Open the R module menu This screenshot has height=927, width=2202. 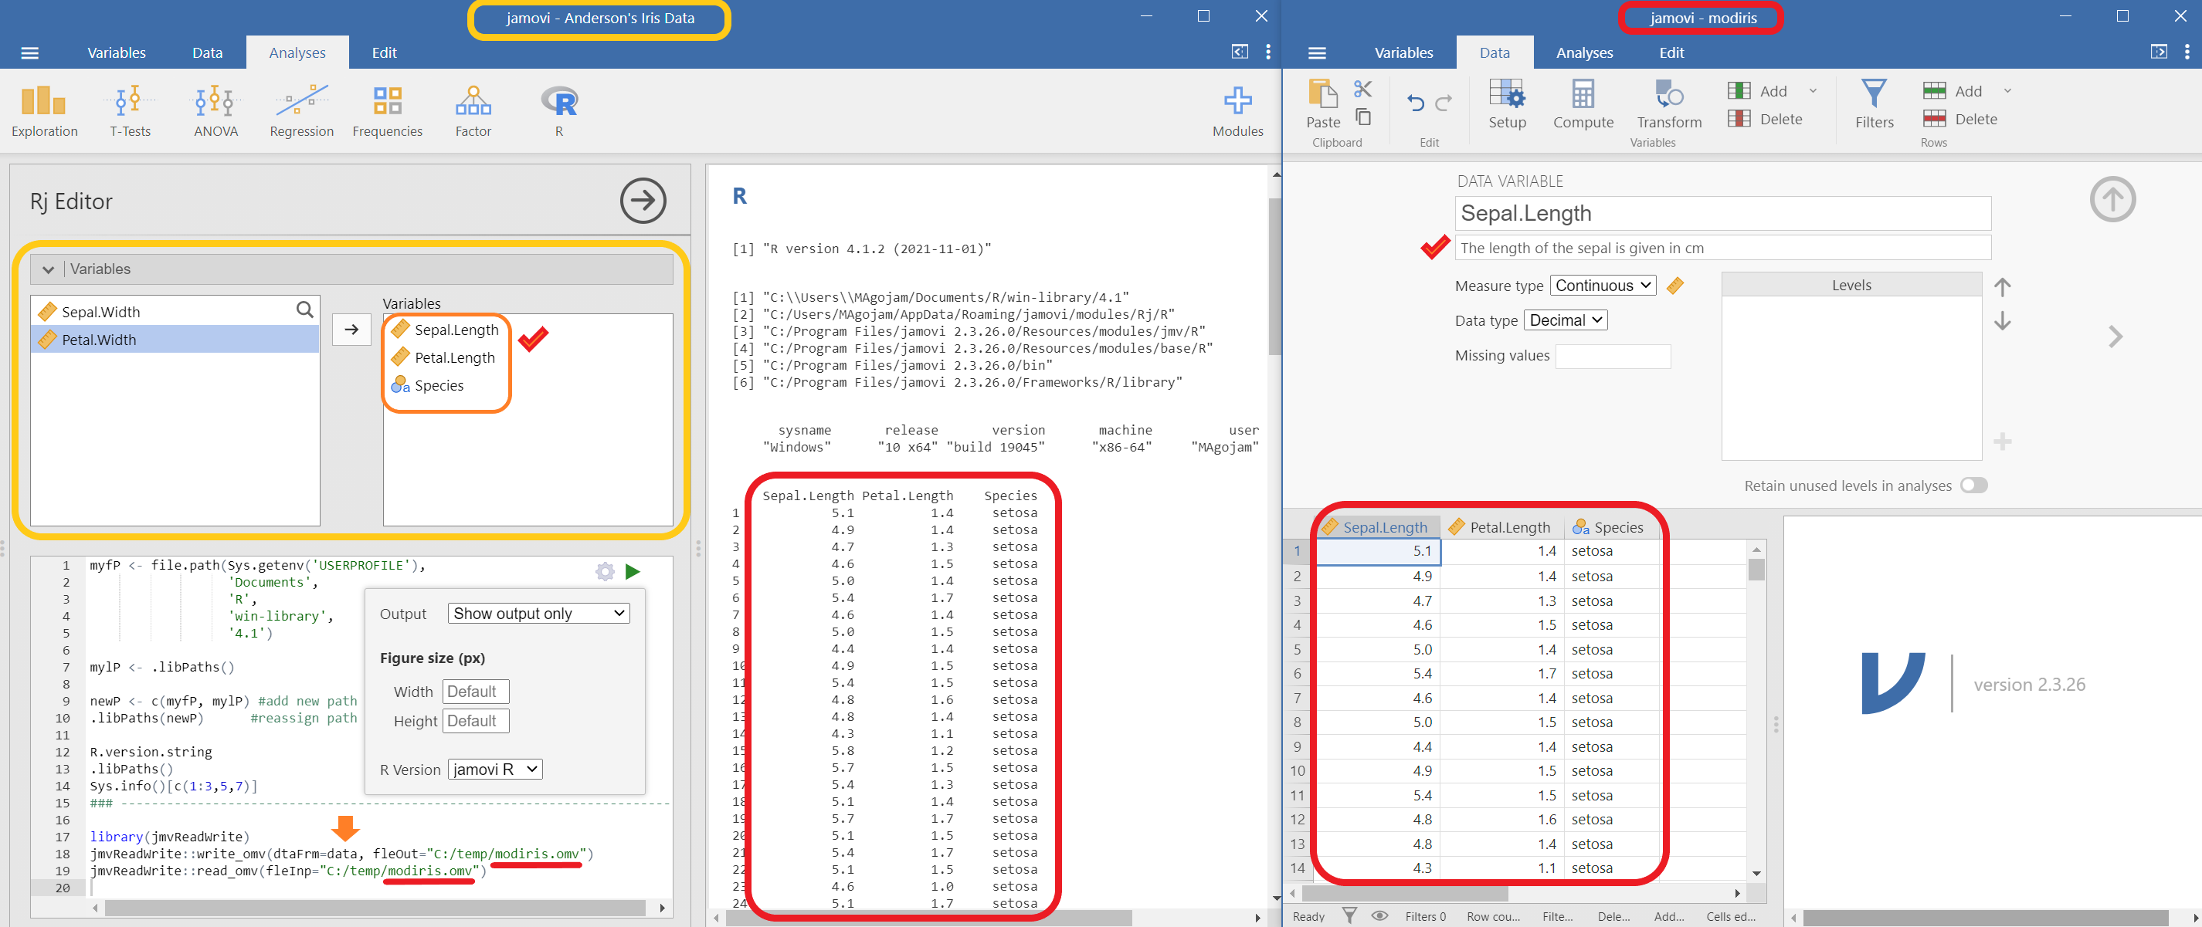coord(559,111)
